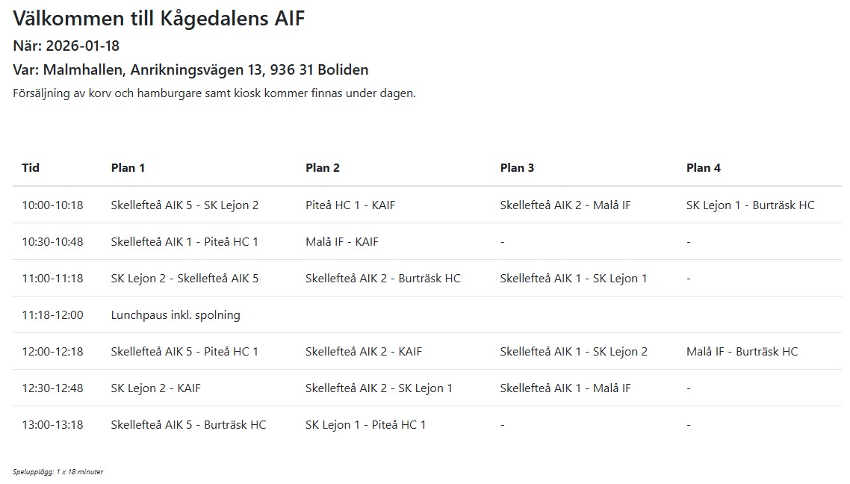850x484 pixels.
Task: Click the Plan 3 column header
Action: tap(517, 168)
